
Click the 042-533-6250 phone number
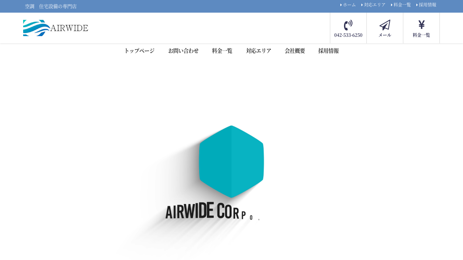coord(348,35)
